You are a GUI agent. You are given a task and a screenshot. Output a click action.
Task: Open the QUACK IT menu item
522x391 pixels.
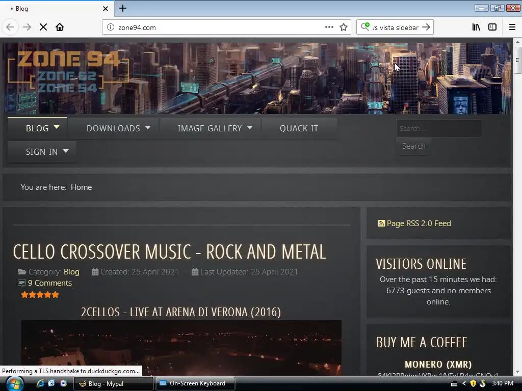click(x=299, y=128)
